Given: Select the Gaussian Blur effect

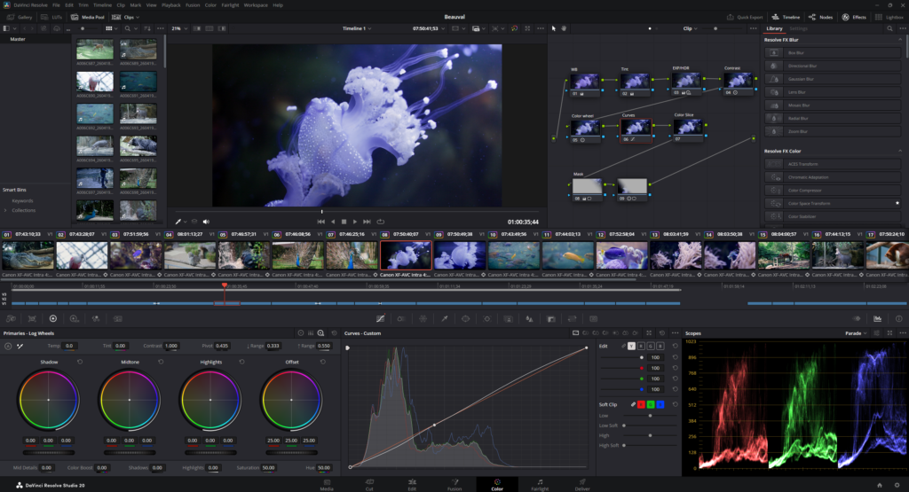Looking at the screenshot, I should point(833,79).
